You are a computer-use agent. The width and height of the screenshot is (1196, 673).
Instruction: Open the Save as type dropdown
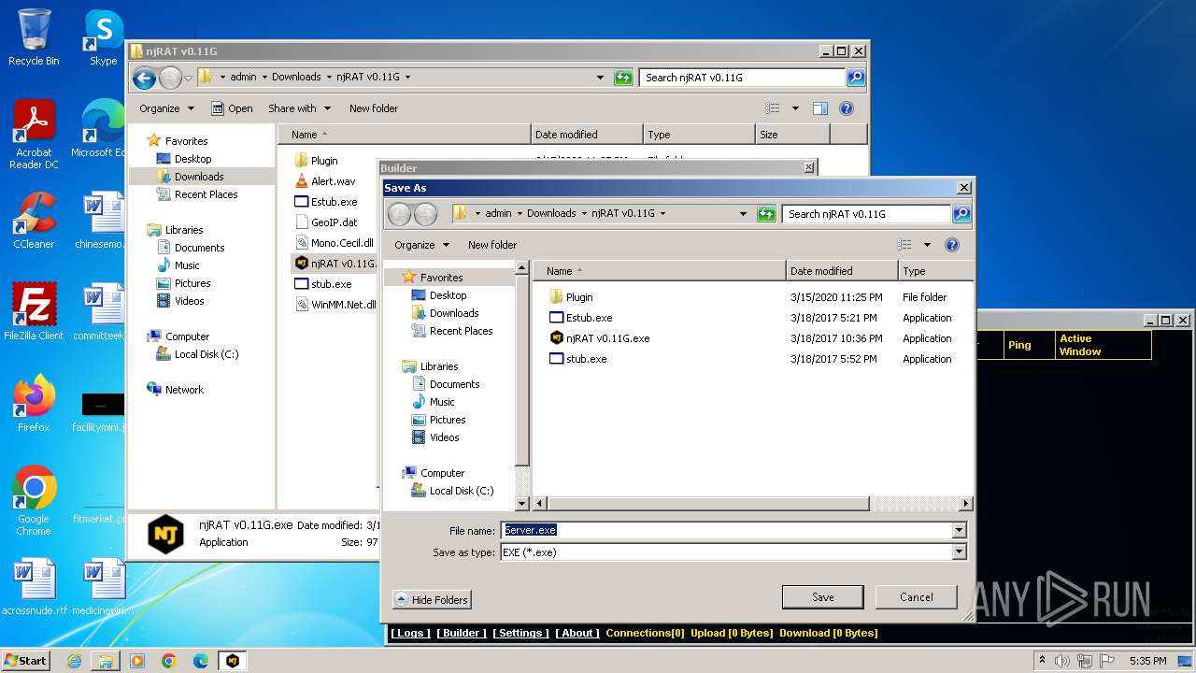click(x=959, y=552)
